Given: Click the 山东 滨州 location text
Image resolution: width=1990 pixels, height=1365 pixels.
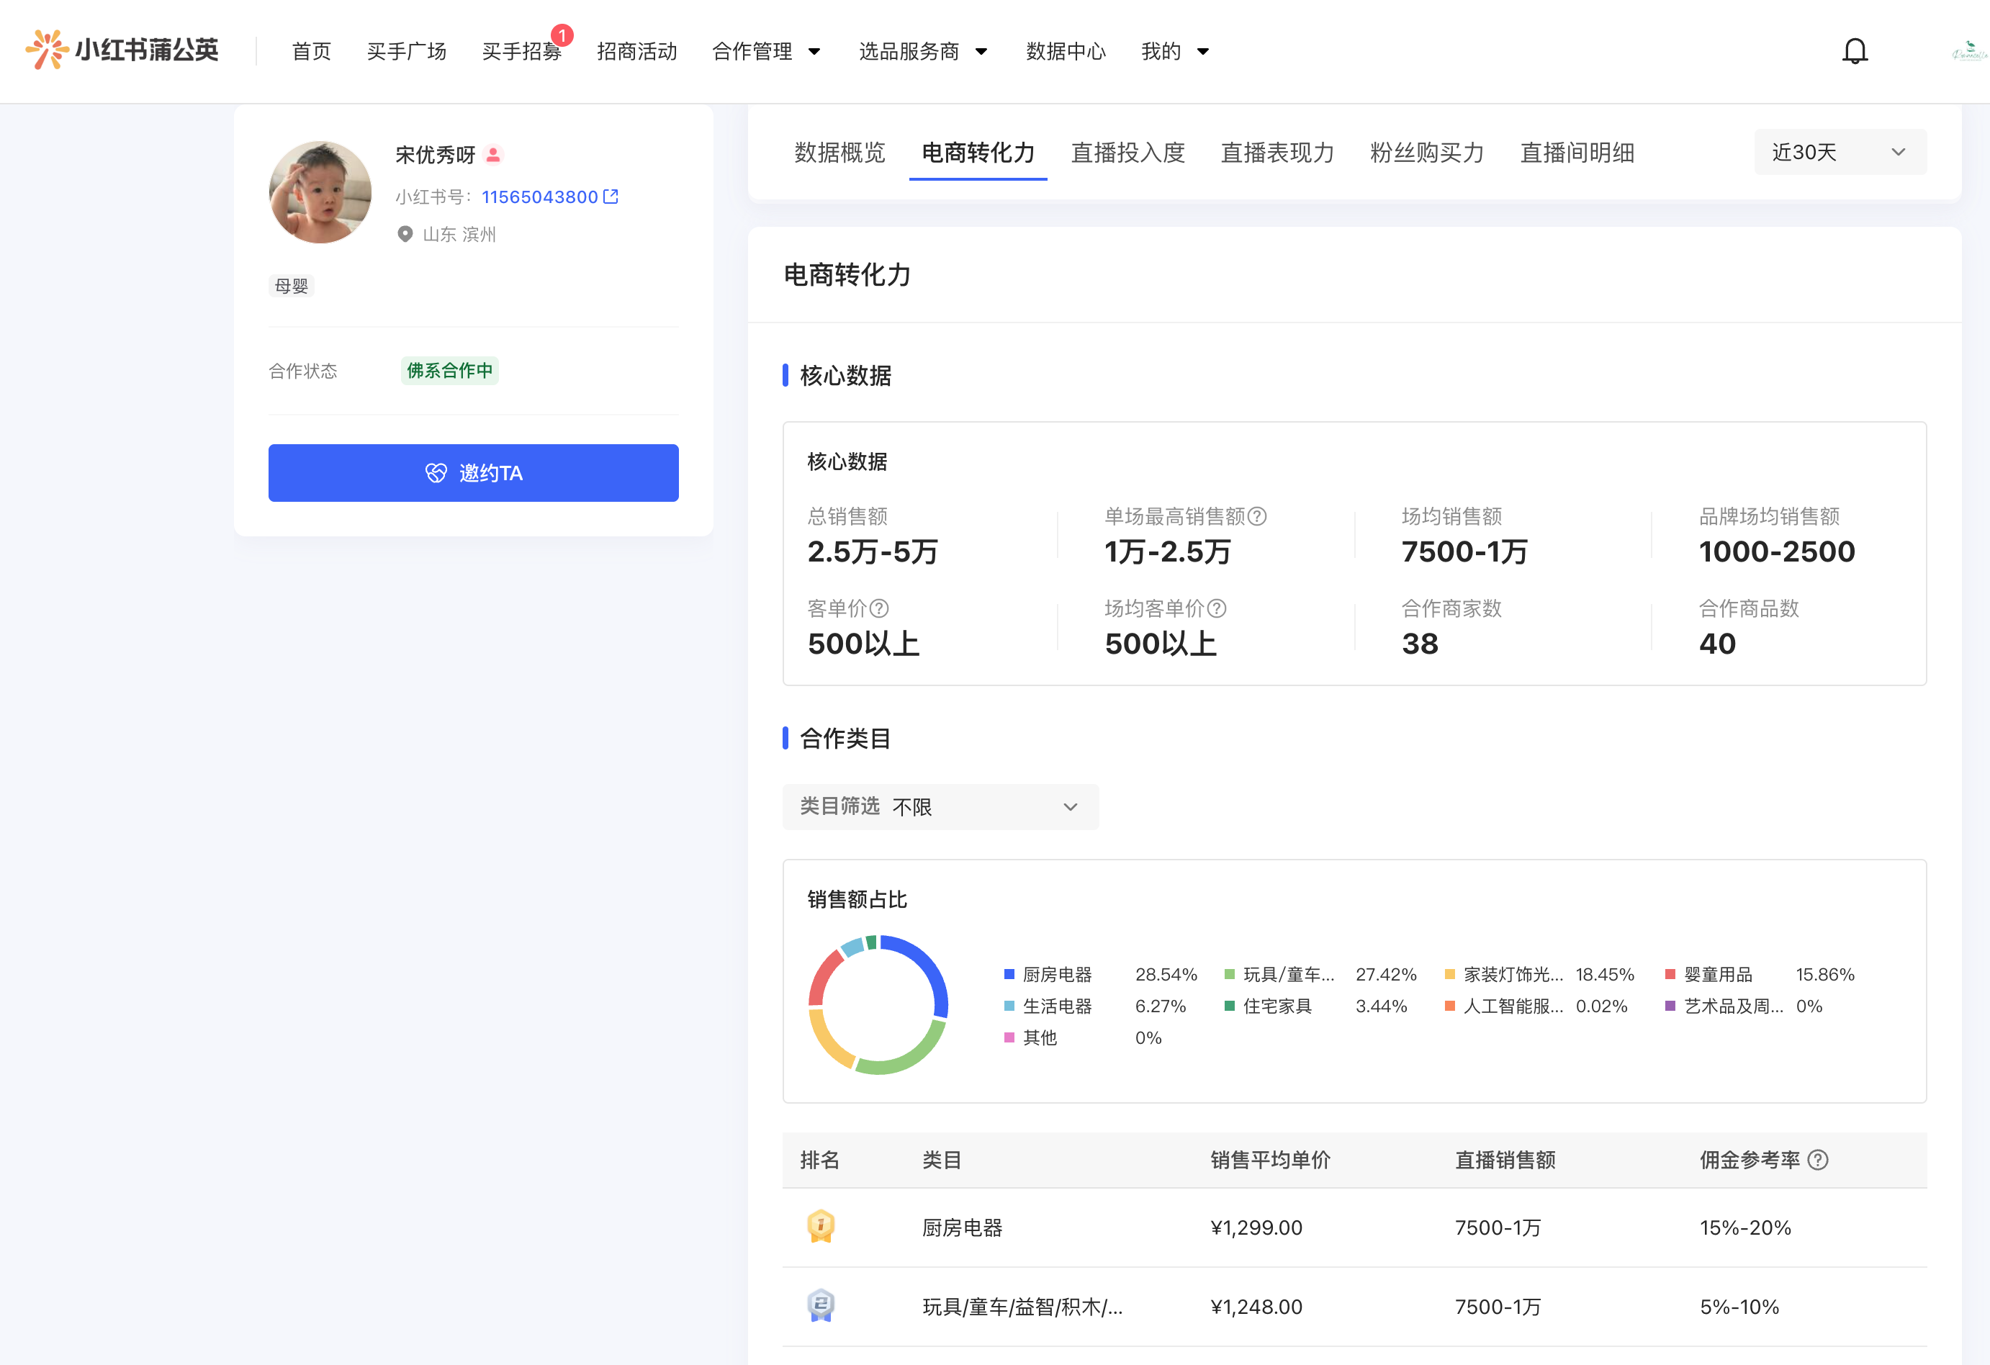Looking at the screenshot, I should coord(459,235).
